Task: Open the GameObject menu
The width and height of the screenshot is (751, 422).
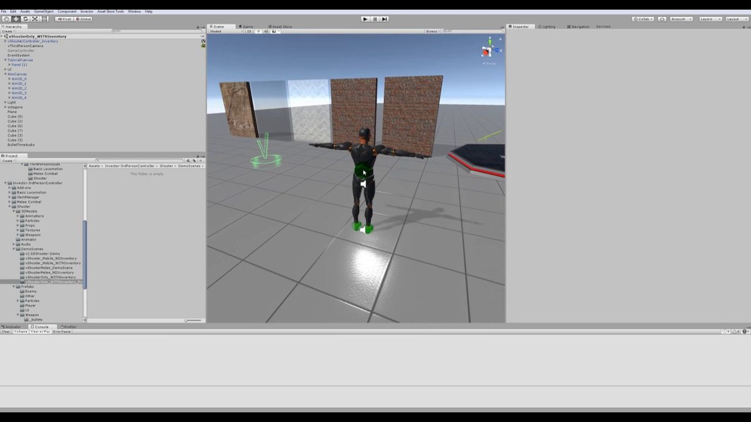Action: (x=43, y=11)
